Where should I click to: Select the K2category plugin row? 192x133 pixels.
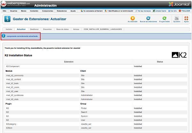pyautogui.click(x=96, y=124)
